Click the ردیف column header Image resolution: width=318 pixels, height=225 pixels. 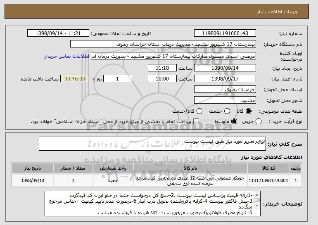[x=296, y=168]
